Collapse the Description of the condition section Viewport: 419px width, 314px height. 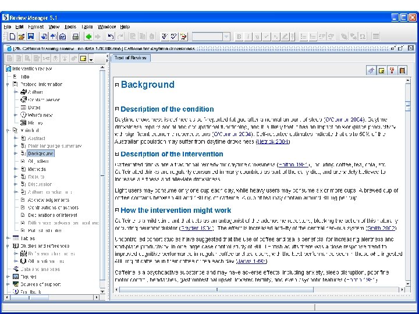117,109
